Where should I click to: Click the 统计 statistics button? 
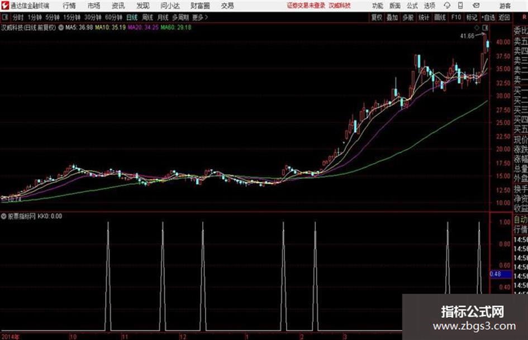pyautogui.click(x=424, y=17)
